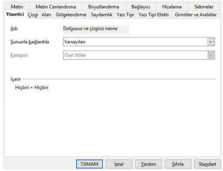Go to the Gölgelendirme tab
The width and height of the screenshot is (223, 171).
coord(71,15)
